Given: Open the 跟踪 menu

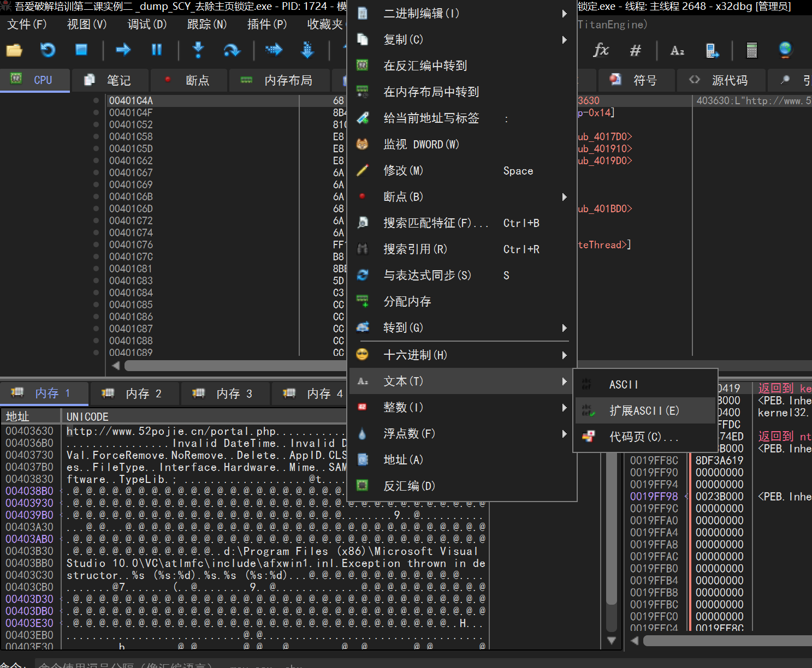Looking at the screenshot, I should (x=207, y=25).
